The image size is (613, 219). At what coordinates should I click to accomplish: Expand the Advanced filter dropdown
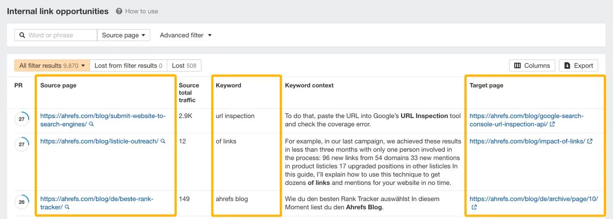pos(185,35)
